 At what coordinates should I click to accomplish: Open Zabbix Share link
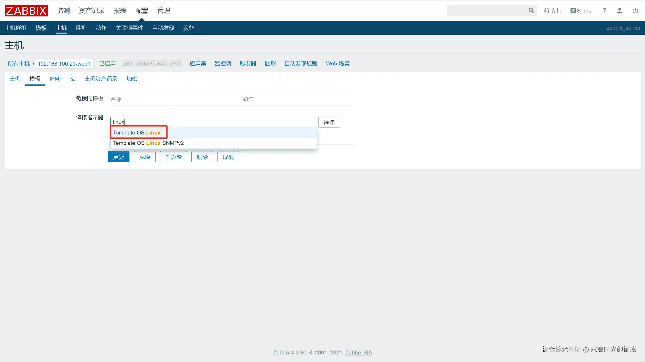[x=581, y=11]
